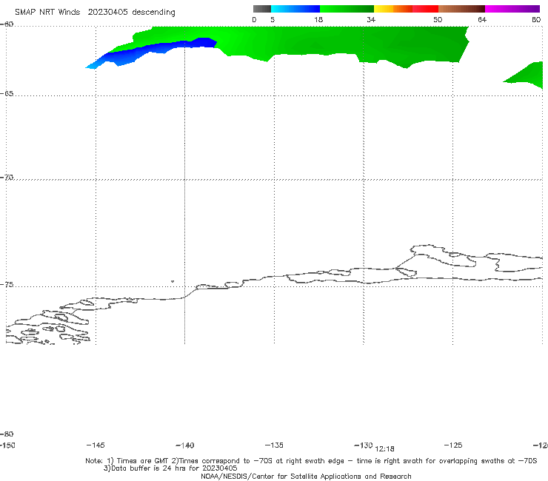Click the longitude label '-135'
Screen dimensions: 548x481
tap(274, 445)
